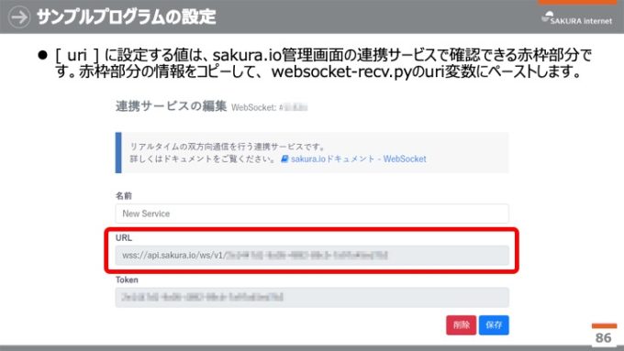Click the blue vertical bar of info box
The height and width of the screenshot is (351, 624).
click(118, 153)
